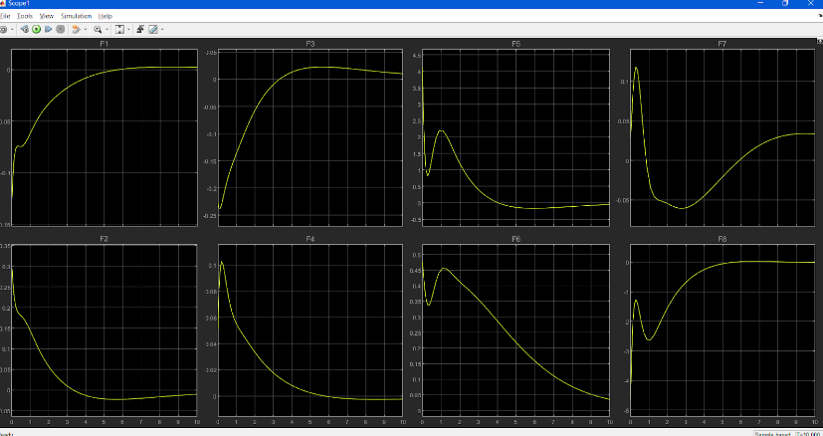Image resolution: width=823 pixels, height=436 pixels.
Task: Select the Zoom magnifier tool
Action: [98, 30]
